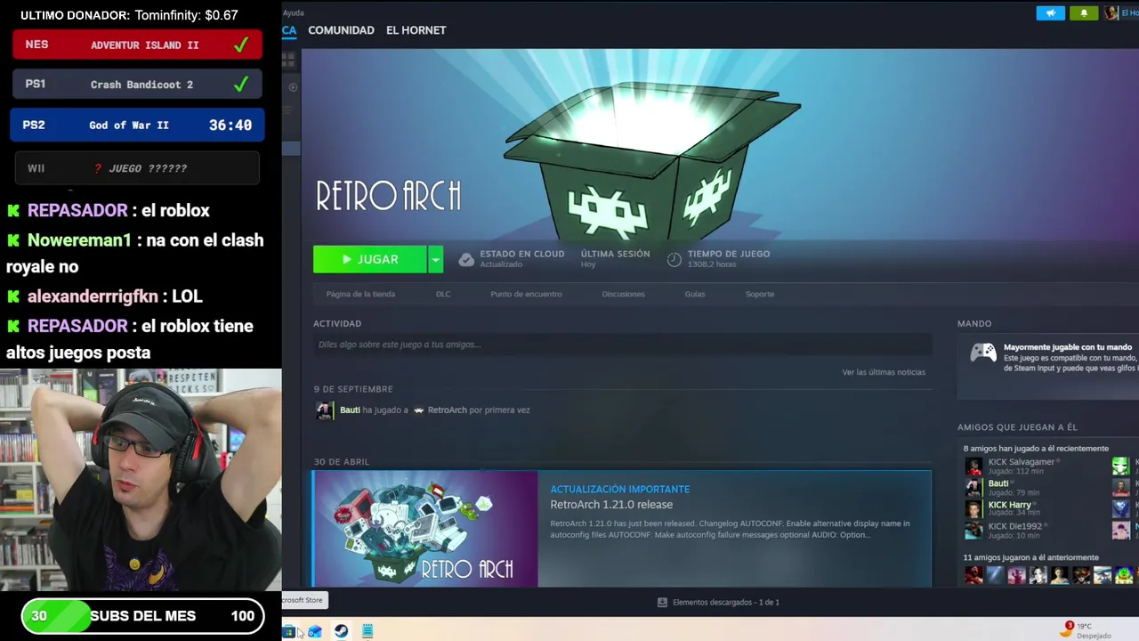The image size is (1139, 641).
Task: Click the playtime clock icon
Action: click(675, 259)
